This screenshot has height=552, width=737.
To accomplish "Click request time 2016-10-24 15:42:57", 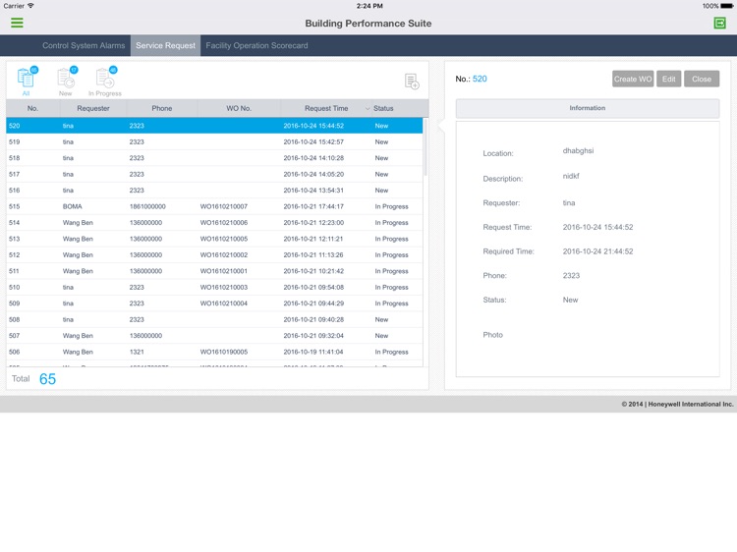I will (313, 141).
